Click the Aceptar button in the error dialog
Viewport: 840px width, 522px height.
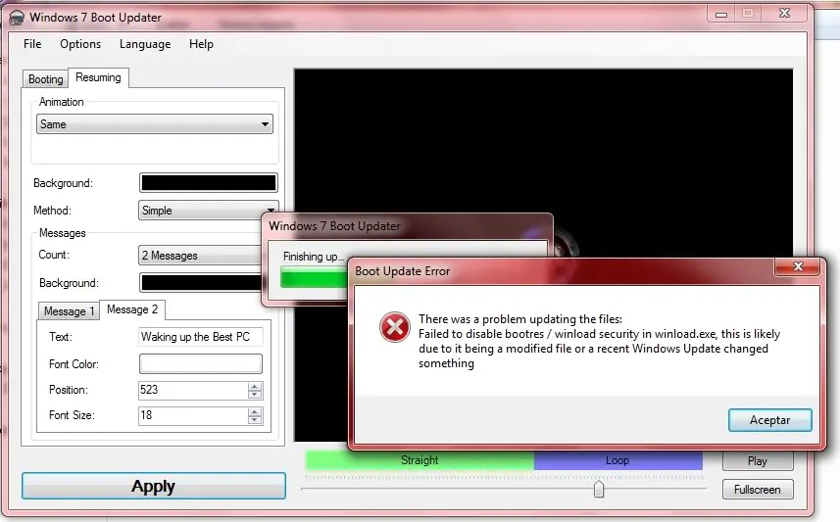[x=769, y=420]
